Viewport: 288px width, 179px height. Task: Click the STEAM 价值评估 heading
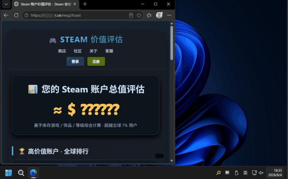point(92,39)
